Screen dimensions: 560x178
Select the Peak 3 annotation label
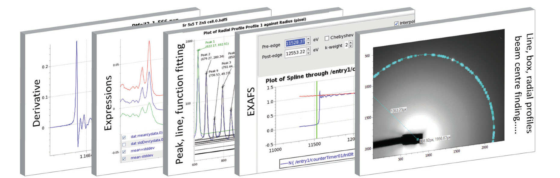coord(229,65)
